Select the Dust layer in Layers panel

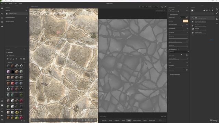[203, 18]
